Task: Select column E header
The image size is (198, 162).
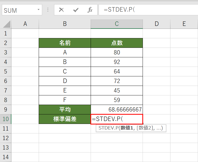Action: point(184,24)
